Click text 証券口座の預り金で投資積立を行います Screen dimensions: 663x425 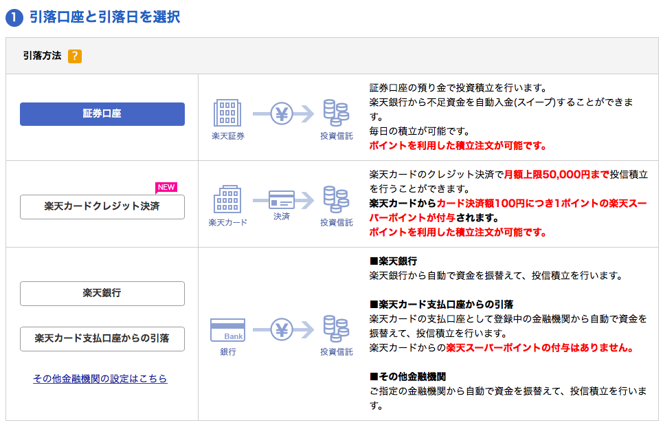458,88
